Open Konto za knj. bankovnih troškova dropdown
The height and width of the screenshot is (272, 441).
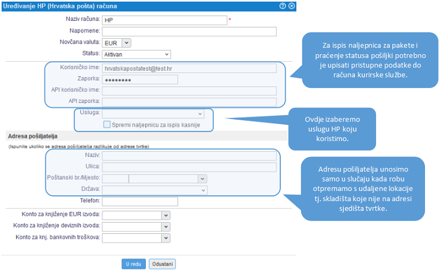pyautogui.click(x=166, y=238)
